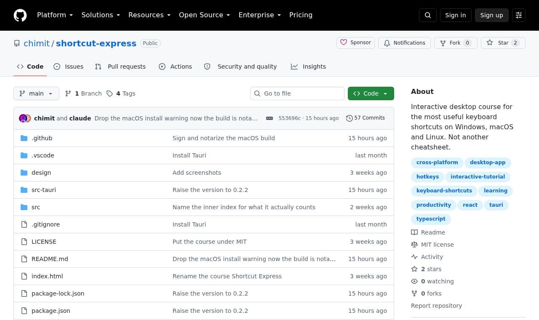Viewport: 539px width, 320px height.
Task: Star the shortcut-express repository
Action: coord(503,43)
